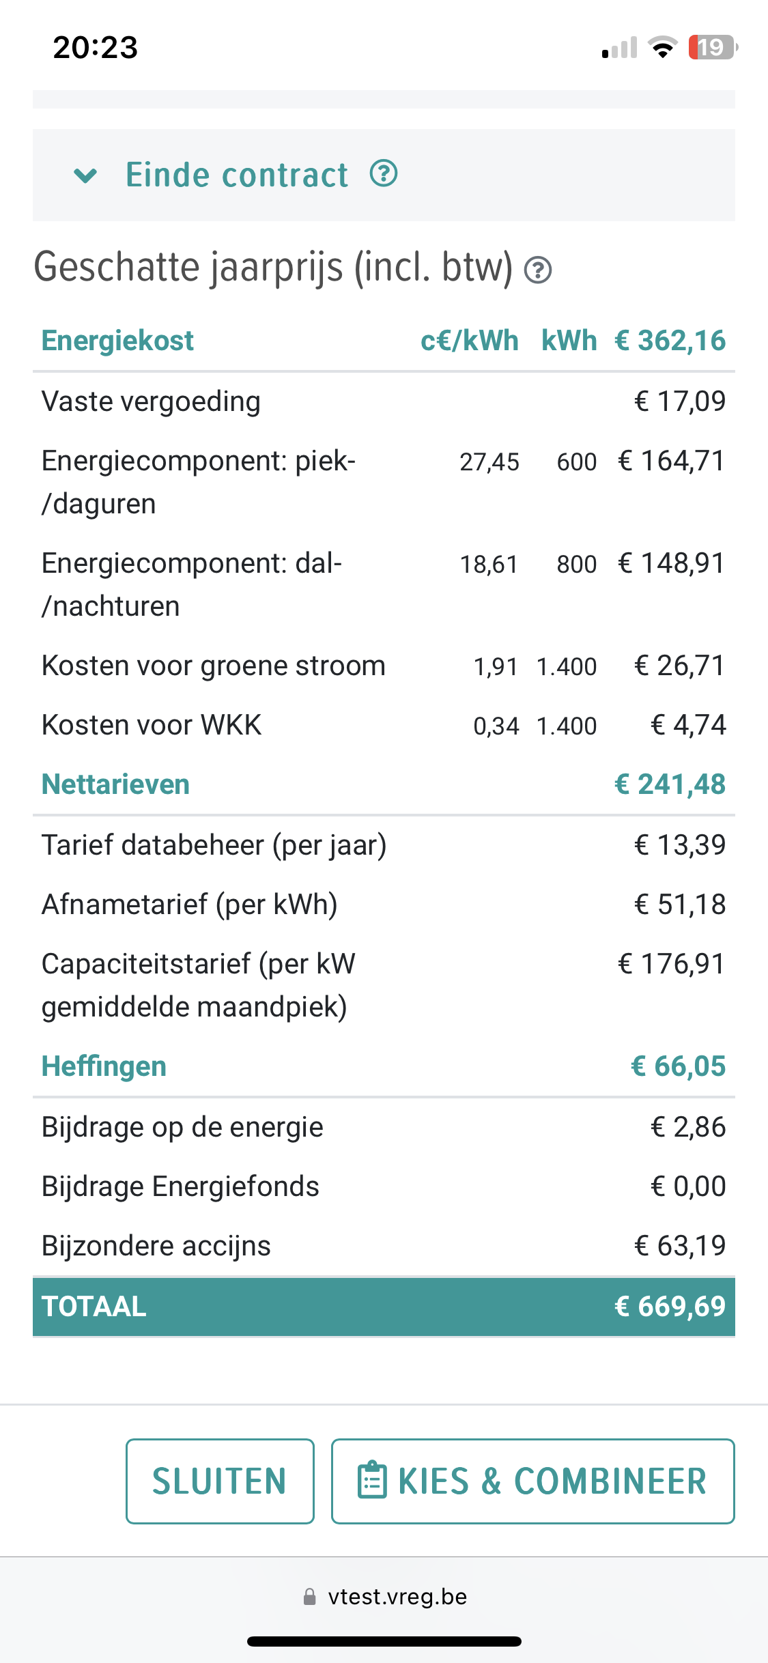The height and width of the screenshot is (1663, 768).
Task: Click the Vaste vergoeding row label
Action: pos(151,401)
